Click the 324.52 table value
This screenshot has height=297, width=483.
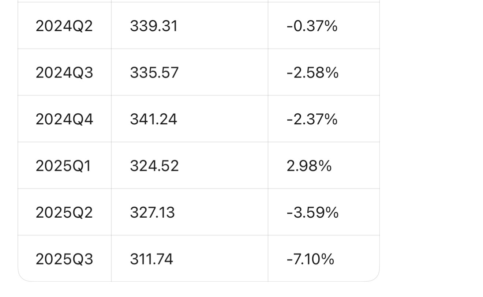[154, 166]
